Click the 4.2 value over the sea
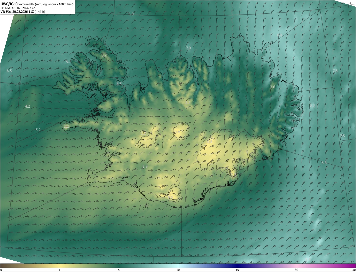This screenshot has height=272, width=356. point(28,107)
